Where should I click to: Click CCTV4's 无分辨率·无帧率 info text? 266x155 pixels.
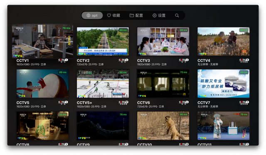click(x=208, y=64)
